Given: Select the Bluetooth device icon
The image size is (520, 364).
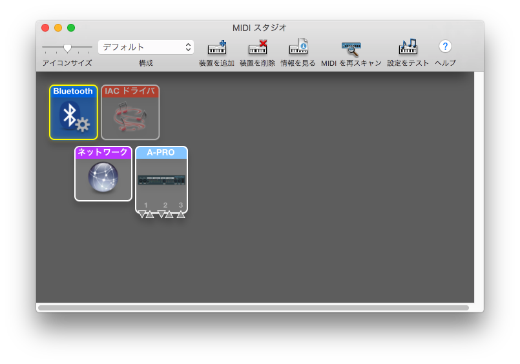Looking at the screenshot, I should [74, 112].
